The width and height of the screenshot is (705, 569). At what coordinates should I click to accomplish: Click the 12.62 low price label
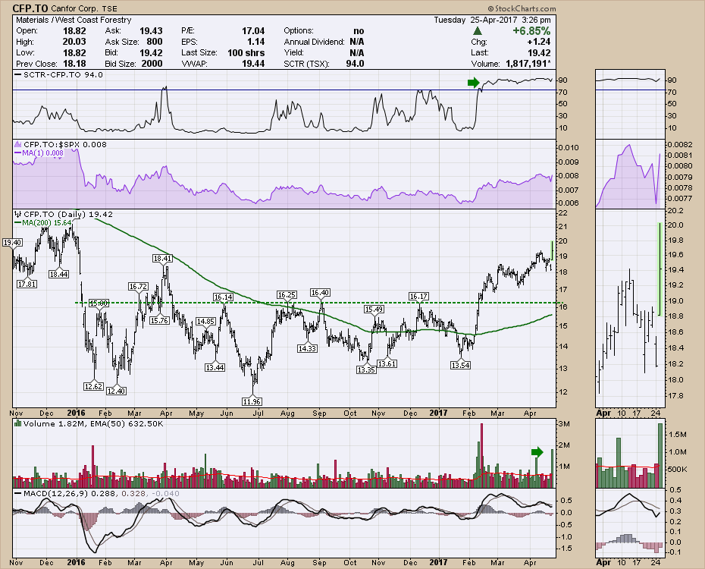tap(93, 386)
